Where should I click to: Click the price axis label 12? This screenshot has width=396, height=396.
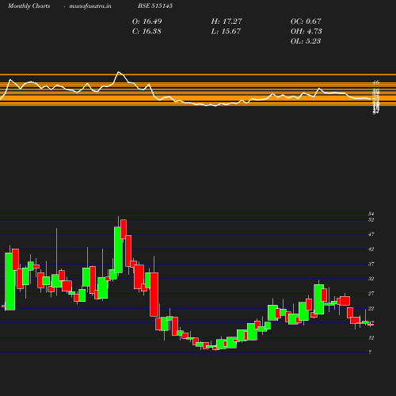click(371, 337)
